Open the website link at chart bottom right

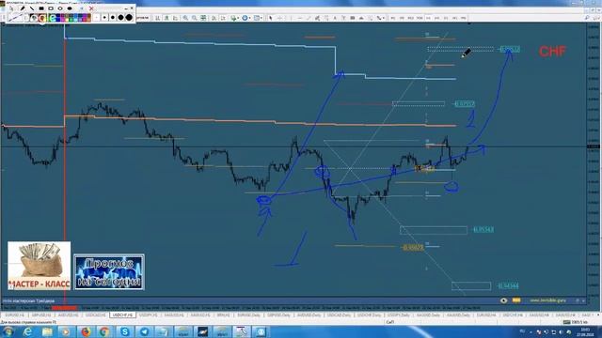[548, 300]
